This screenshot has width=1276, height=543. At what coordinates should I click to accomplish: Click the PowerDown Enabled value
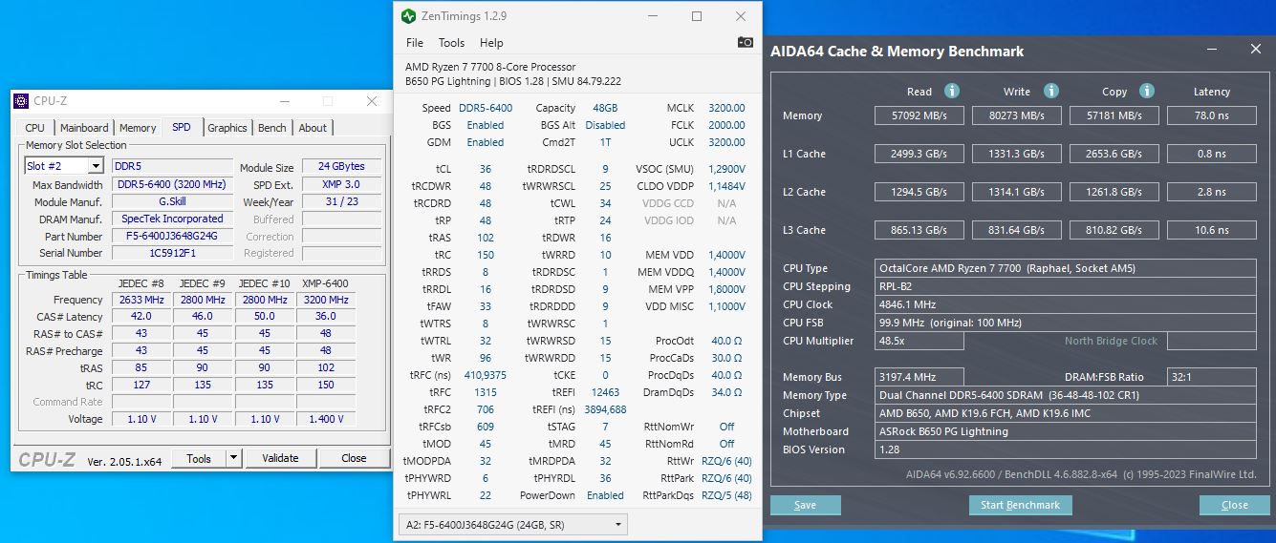(x=605, y=495)
